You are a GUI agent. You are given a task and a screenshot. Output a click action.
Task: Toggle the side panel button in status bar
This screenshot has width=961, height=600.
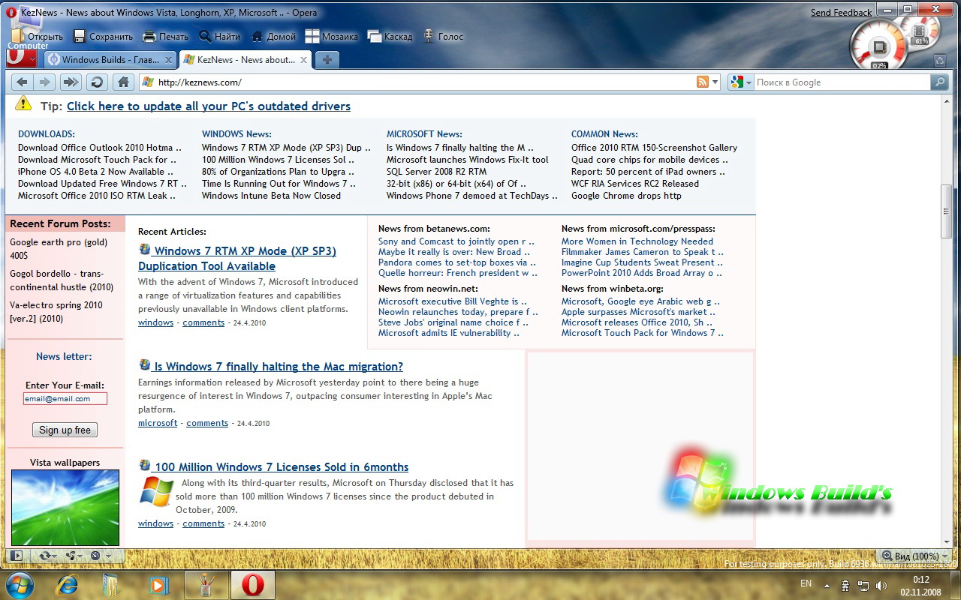tap(17, 556)
